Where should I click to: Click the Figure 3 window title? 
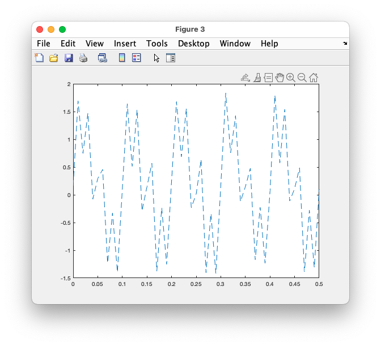pyautogui.click(x=190, y=29)
